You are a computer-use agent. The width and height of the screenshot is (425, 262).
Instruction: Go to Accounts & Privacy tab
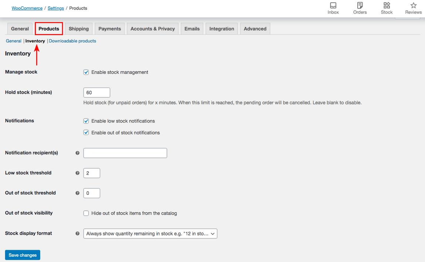[x=153, y=29]
